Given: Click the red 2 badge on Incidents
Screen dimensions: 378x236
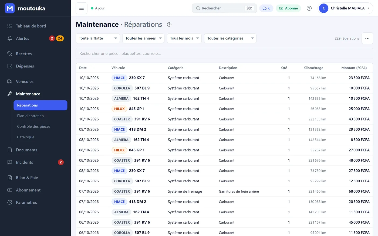Looking at the screenshot, I should click(x=61, y=162).
